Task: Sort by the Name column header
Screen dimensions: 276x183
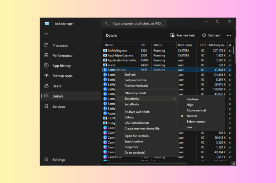Action: click(x=121, y=45)
